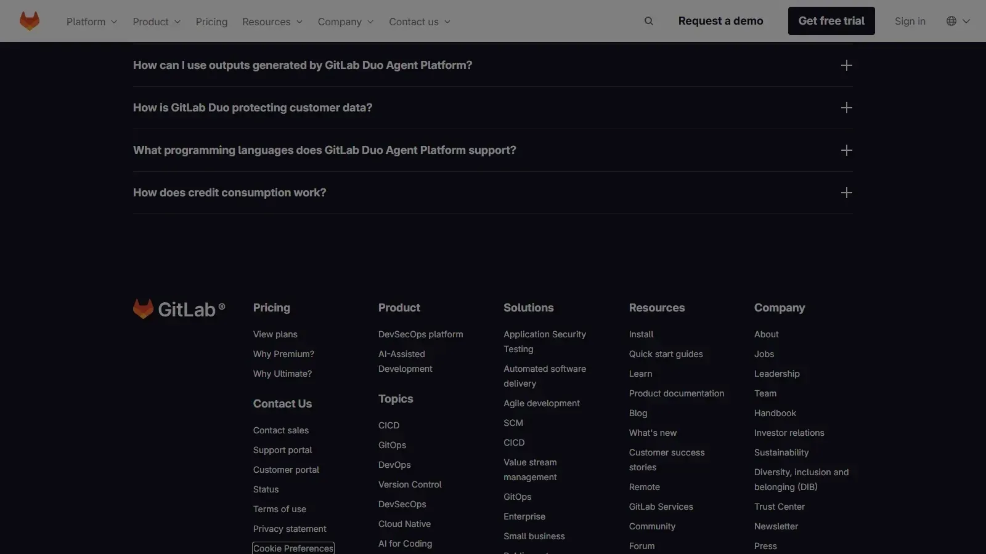Click the Status footer link
986x554 pixels.
266,489
